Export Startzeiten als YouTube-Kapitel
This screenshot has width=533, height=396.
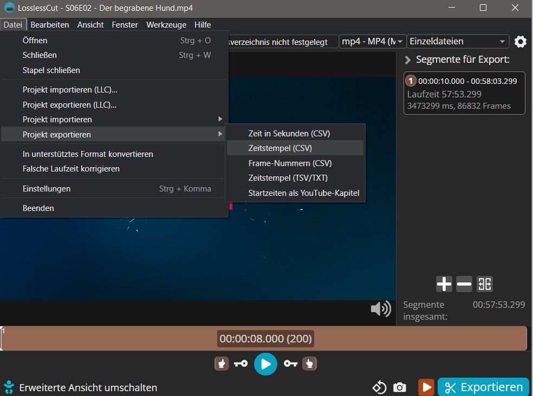point(295,193)
